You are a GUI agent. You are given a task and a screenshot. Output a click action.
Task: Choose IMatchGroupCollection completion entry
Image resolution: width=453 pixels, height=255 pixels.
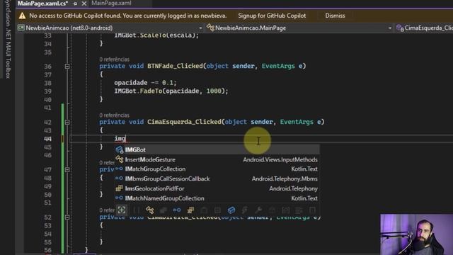(217, 169)
